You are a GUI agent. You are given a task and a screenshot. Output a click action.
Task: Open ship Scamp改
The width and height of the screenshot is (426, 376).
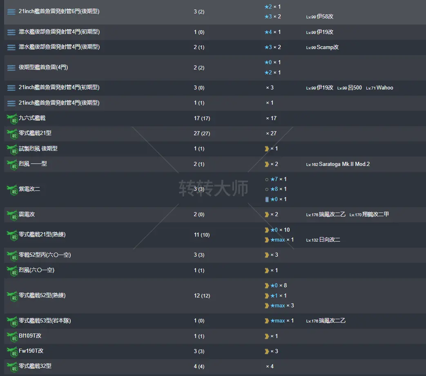coord(328,47)
